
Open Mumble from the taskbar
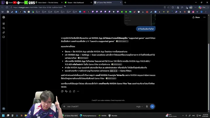(x=113, y=116)
